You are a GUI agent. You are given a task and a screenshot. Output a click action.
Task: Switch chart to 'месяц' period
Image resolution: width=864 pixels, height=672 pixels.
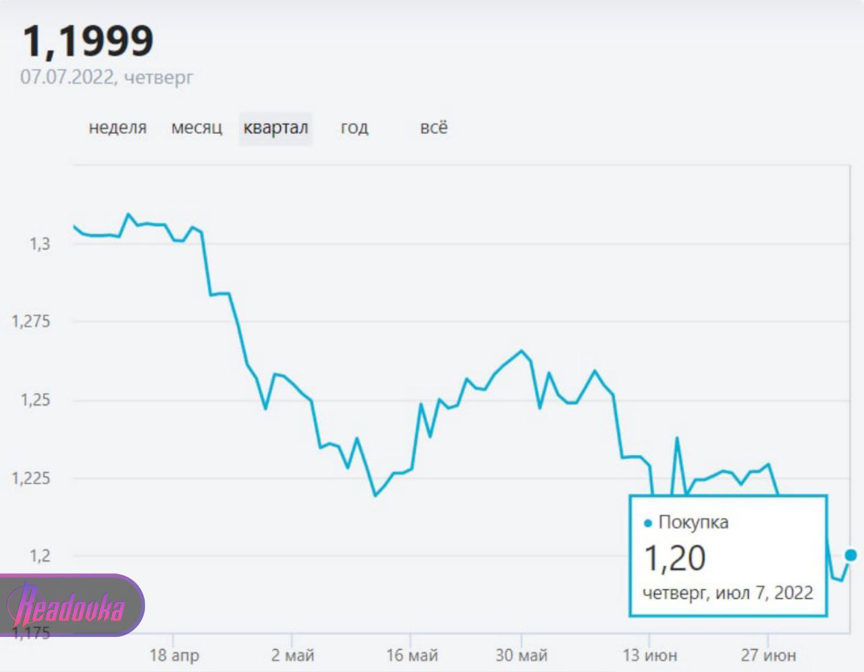click(196, 128)
